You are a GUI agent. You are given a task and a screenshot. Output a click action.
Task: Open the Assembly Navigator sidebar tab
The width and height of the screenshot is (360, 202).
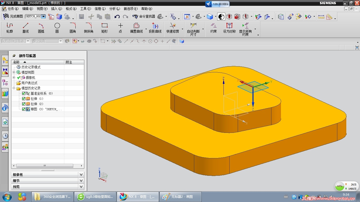tap(5, 60)
